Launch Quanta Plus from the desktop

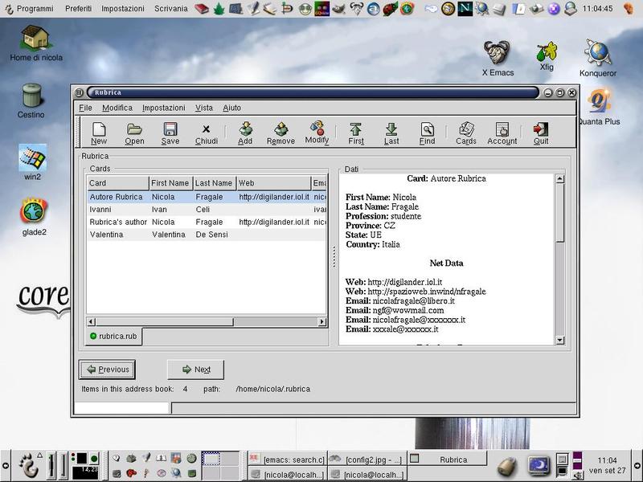[599, 108]
